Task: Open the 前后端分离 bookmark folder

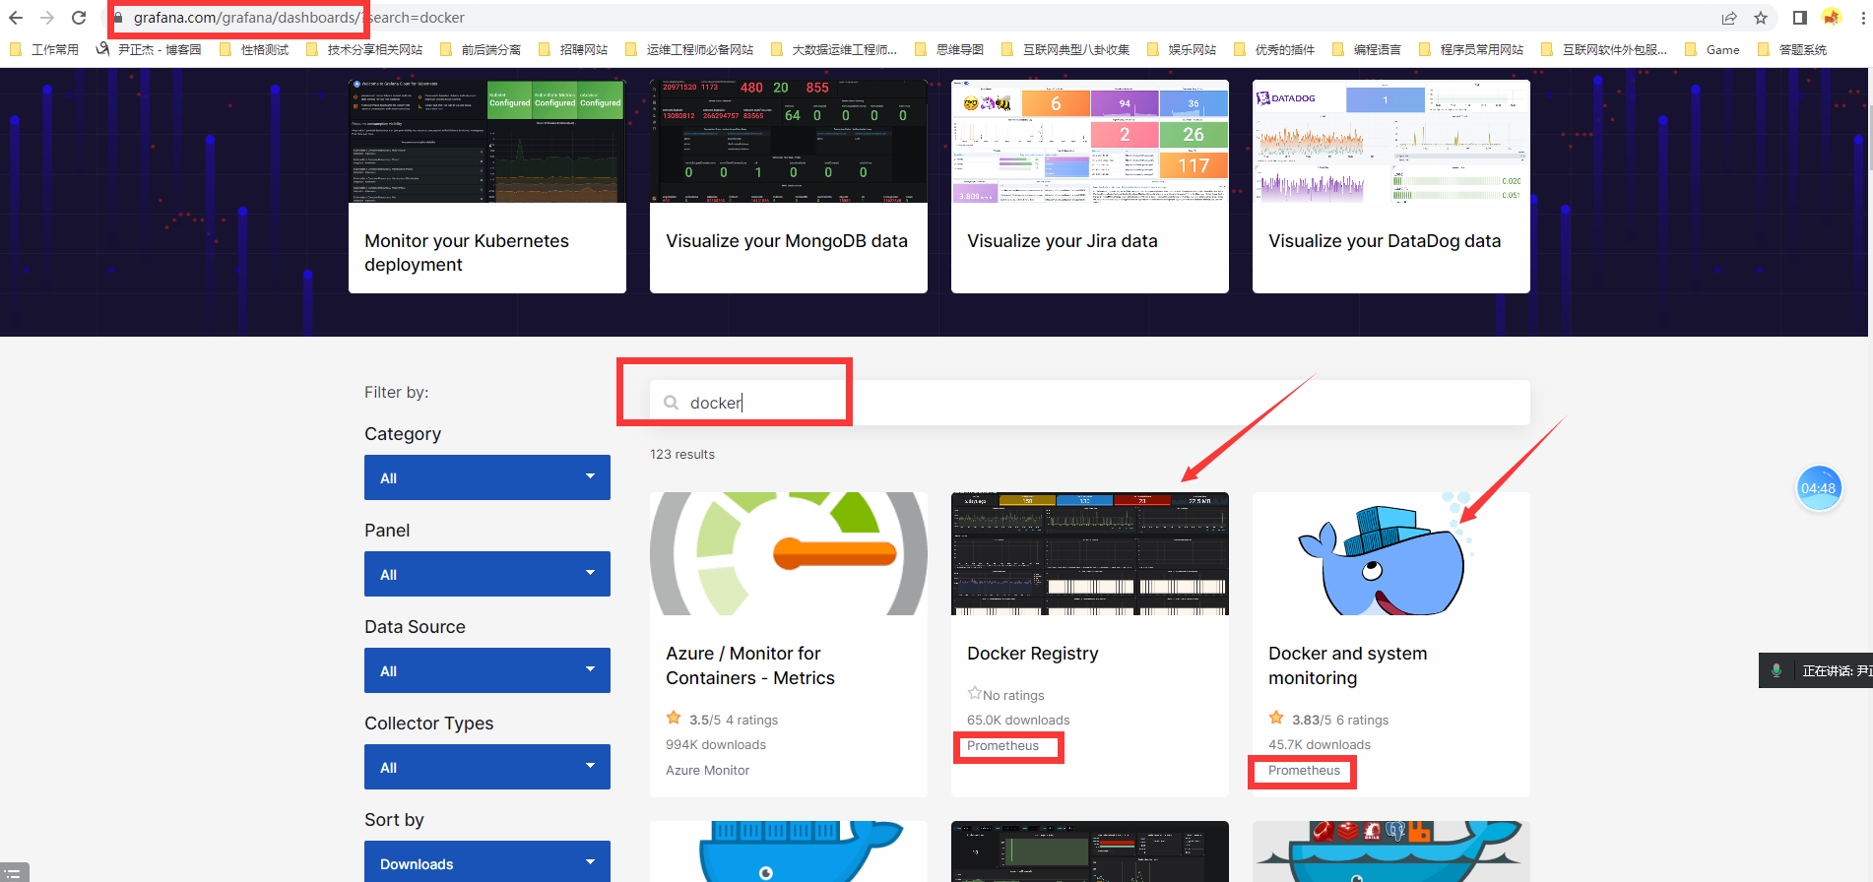Action: (481, 49)
